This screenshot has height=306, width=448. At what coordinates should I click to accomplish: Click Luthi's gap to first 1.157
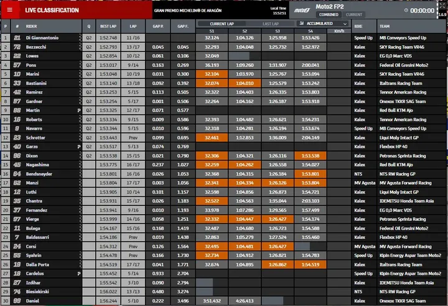[x=182, y=192]
